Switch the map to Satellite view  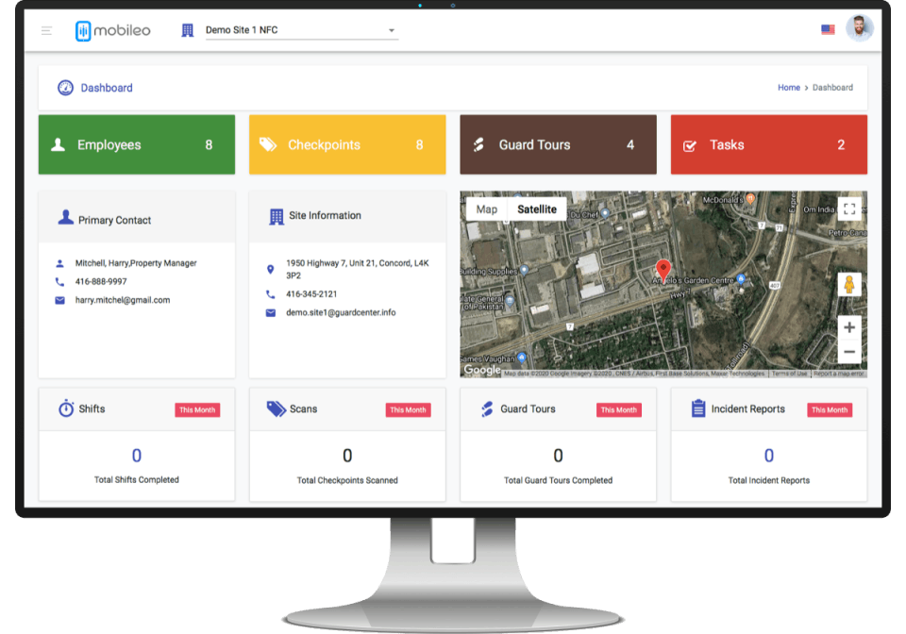point(537,209)
